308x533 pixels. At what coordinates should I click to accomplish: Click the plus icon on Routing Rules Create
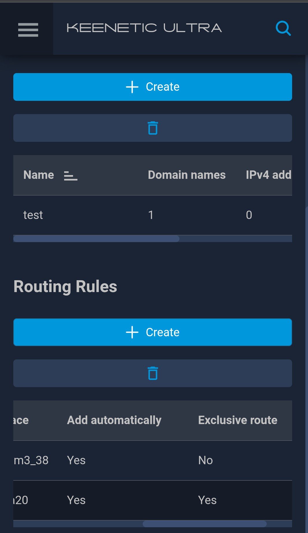(x=132, y=332)
